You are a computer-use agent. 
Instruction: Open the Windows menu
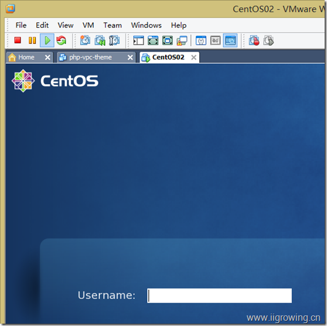point(146,25)
